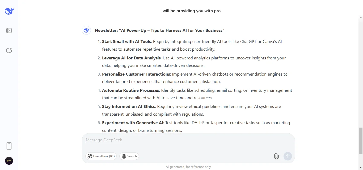Click the DeepSeek whale logo
Image resolution: width=363 pixels, height=170 pixels.
9,11
